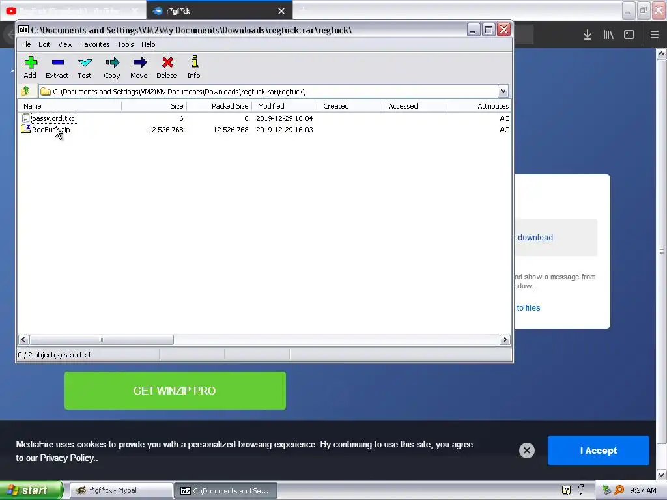Switch to the YouTube browser tab
The image size is (667, 500).
pos(73,10)
